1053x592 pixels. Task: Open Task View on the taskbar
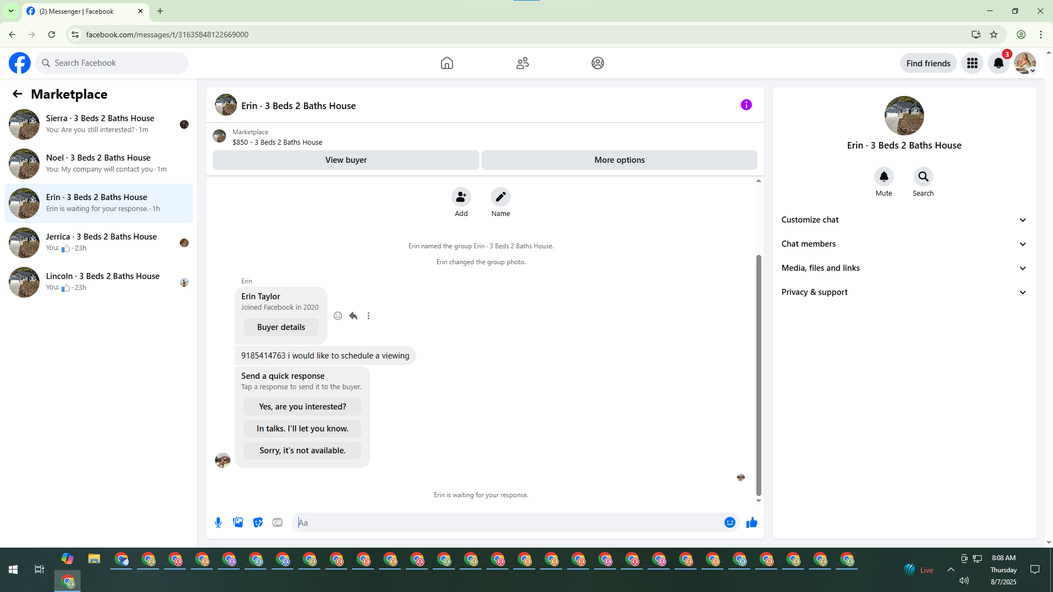[x=39, y=570]
